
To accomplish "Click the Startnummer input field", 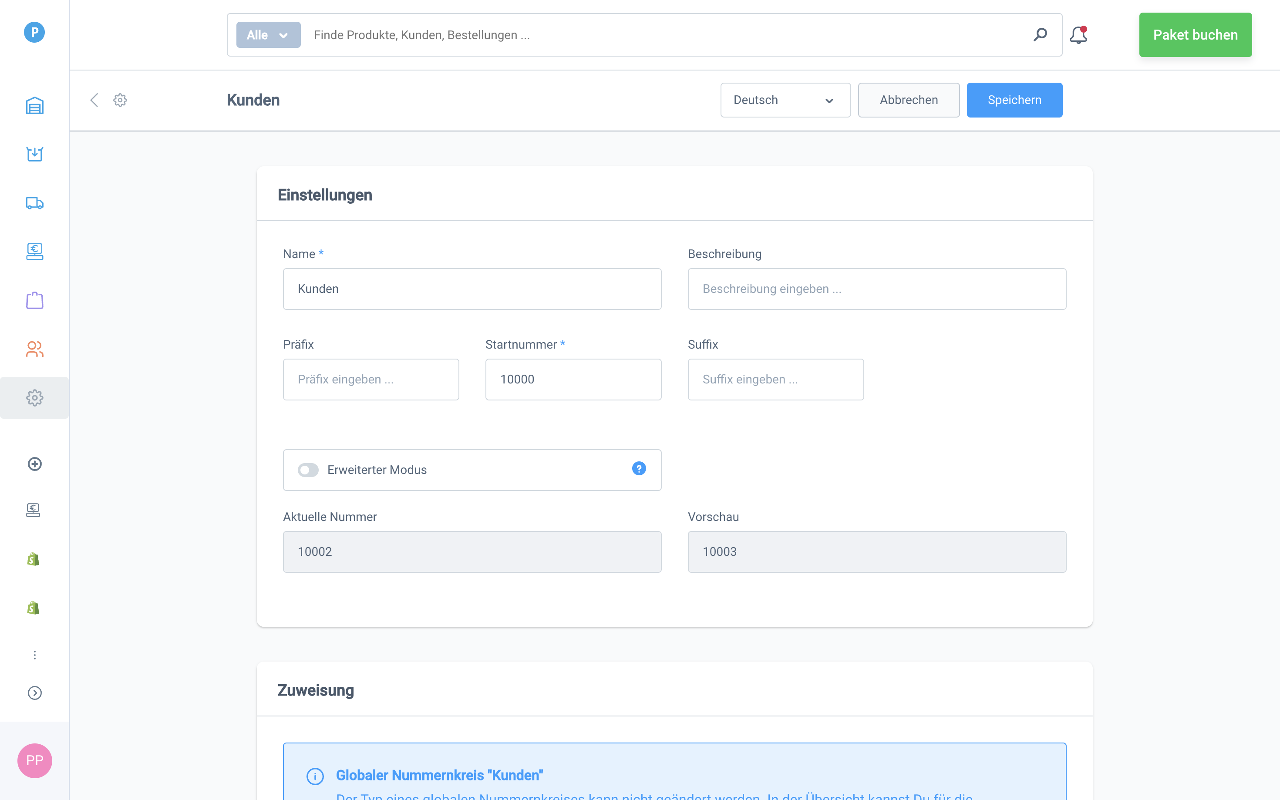I will coord(573,380).
